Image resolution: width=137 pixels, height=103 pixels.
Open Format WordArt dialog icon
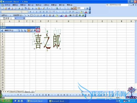(22, 30)
